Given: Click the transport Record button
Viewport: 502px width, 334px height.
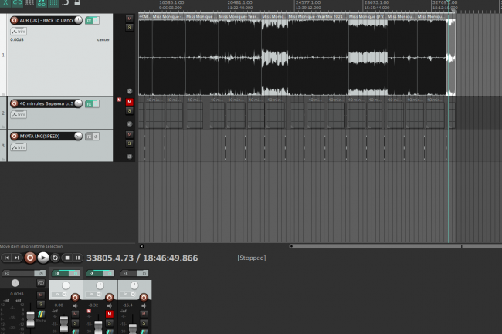Looking at the screenshot, I should (x=30, y=258).
